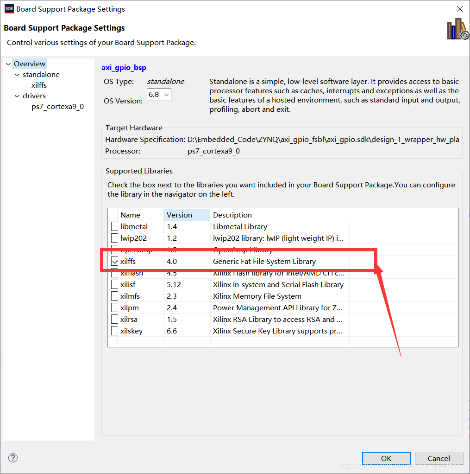The width and height of the screenshot is (470, 474).
Task: Click the axi_gpio_bsp project title
Action: coord(124,67)
